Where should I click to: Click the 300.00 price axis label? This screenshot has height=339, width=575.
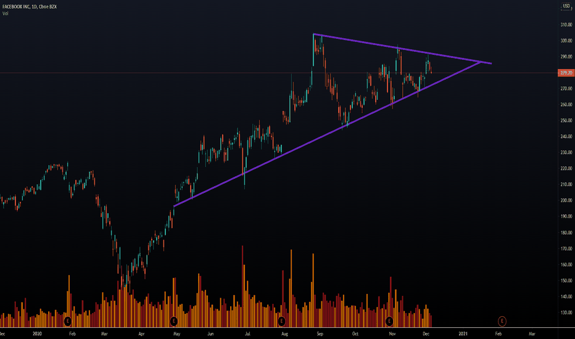(566, 41)
